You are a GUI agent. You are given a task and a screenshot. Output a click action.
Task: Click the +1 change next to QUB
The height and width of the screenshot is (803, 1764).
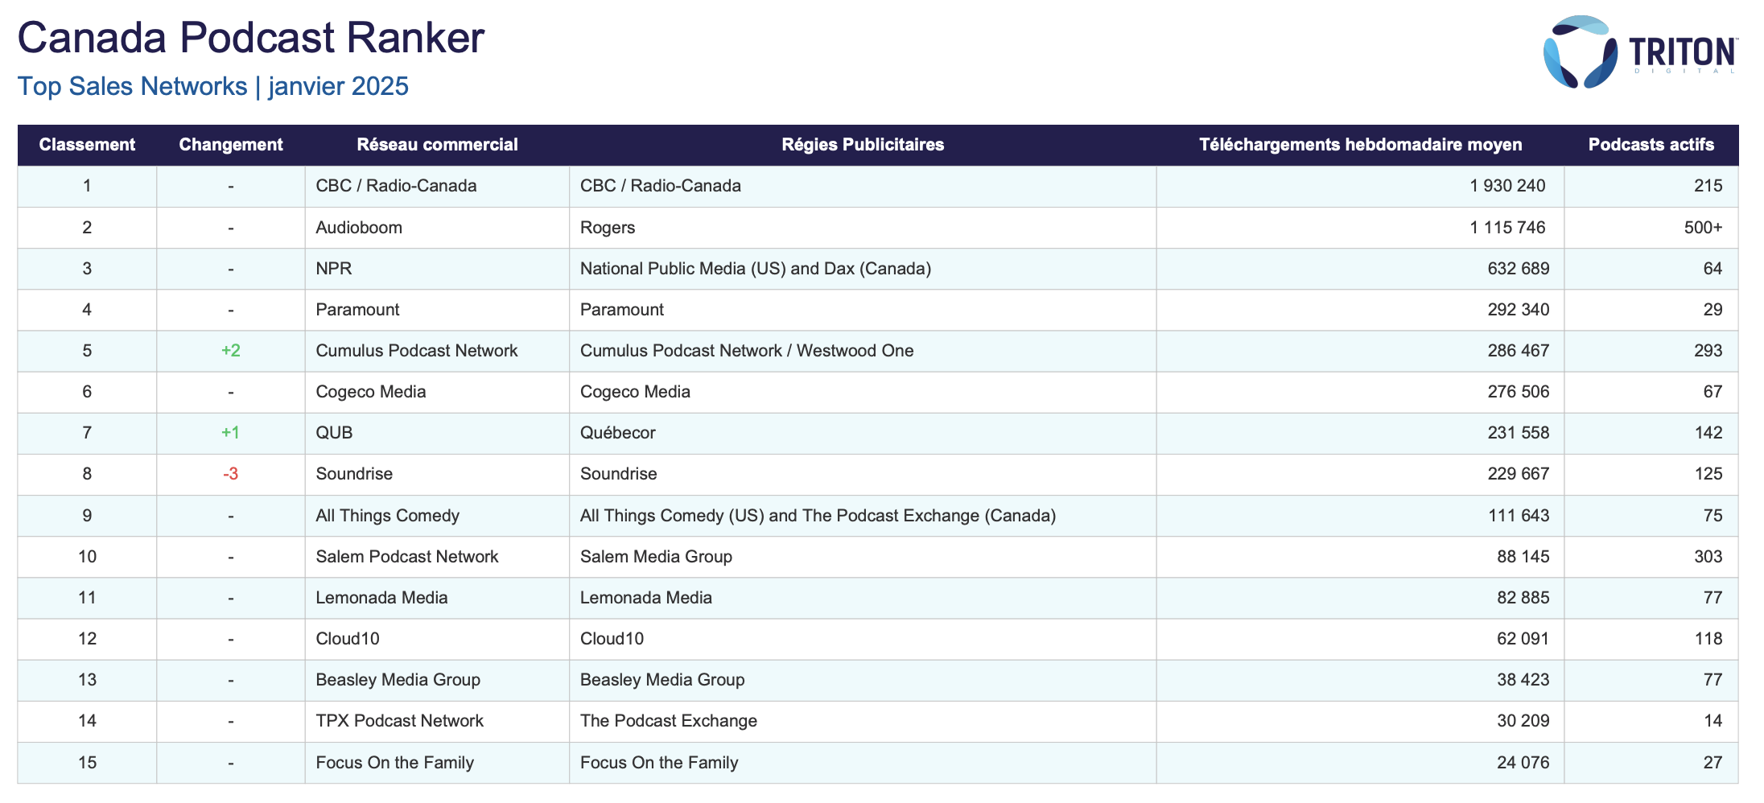230,433
